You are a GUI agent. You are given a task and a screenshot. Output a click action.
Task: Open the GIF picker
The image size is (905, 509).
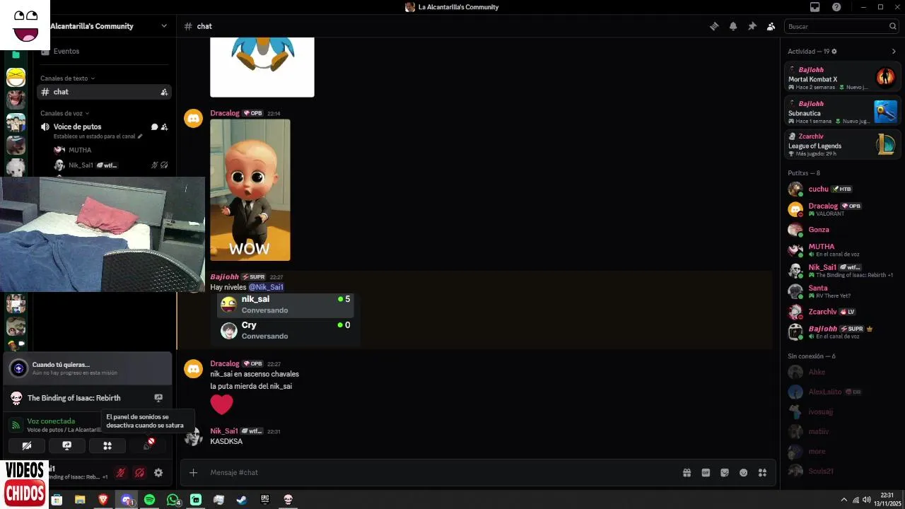pyautogui.click(x=706, y=472)
